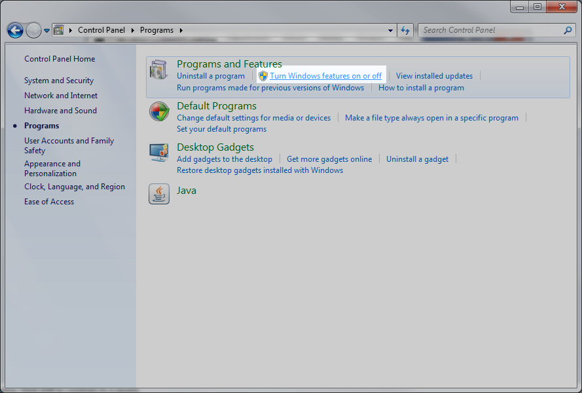Close the Control Panel window
This screenshot has height=393, width=582.
tap(562, 7)
